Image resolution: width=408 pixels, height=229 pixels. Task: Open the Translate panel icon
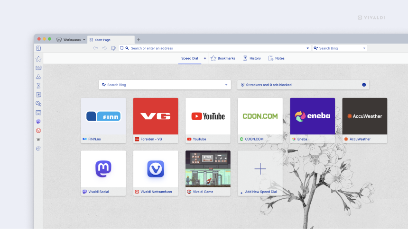pos(38,104)
